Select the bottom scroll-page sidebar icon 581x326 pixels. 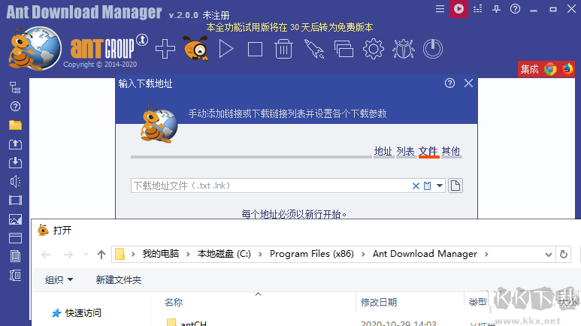tap(15, 275)
